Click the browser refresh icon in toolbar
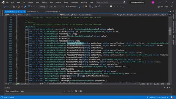This screenshot has width=176, height=99. 79,7
